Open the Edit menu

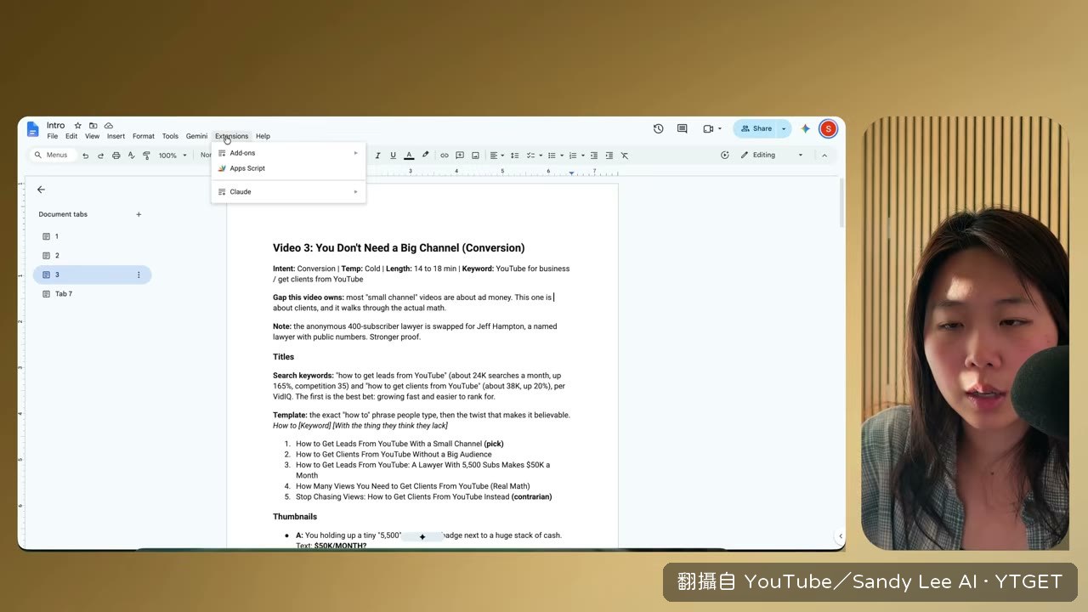click(71, 136)
